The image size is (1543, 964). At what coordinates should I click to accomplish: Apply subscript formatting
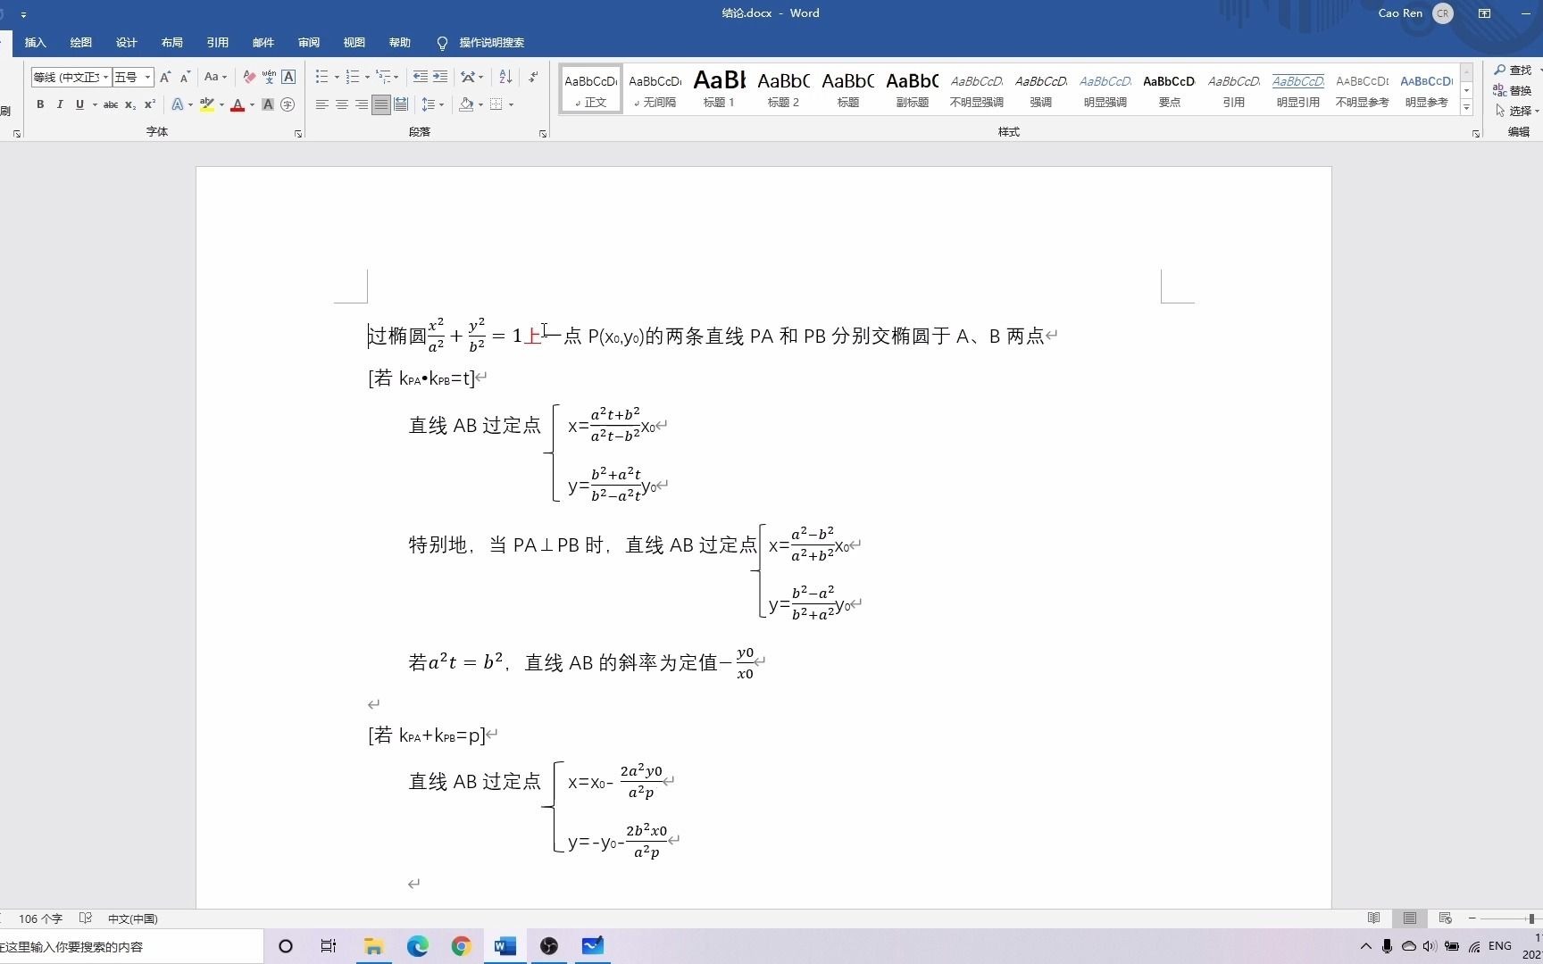click(129, 104)
